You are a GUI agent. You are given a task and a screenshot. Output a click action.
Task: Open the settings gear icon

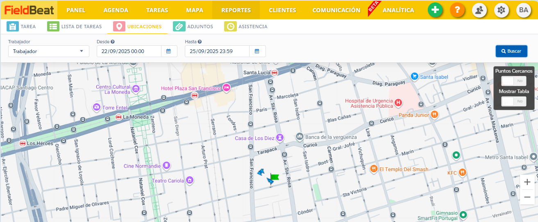502,10
